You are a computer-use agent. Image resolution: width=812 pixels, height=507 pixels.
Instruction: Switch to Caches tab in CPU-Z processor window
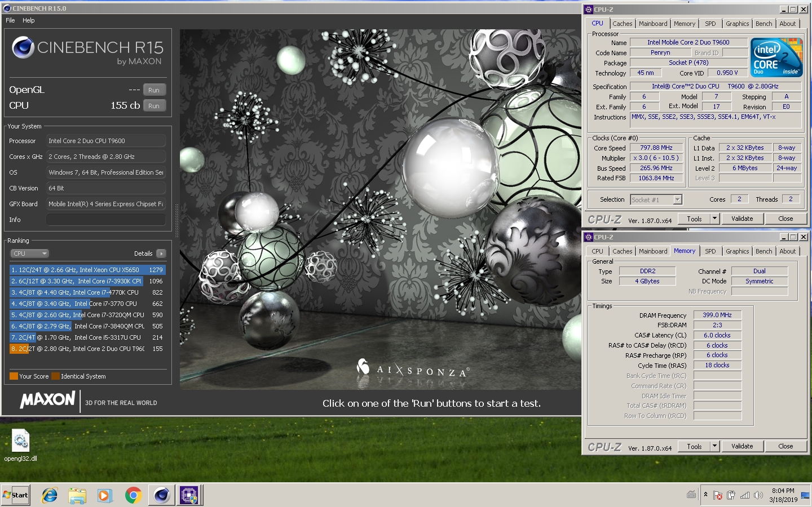(623, 24)
